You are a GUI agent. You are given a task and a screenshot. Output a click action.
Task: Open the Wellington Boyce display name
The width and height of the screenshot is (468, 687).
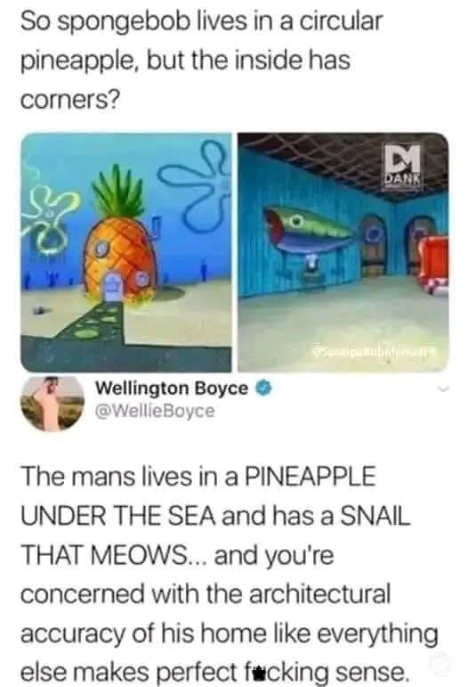point(172,388)
